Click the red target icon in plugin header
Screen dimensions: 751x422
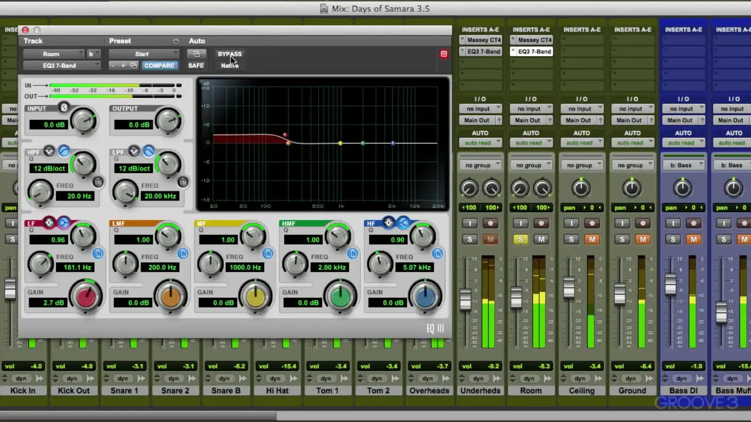coord(444,54)
